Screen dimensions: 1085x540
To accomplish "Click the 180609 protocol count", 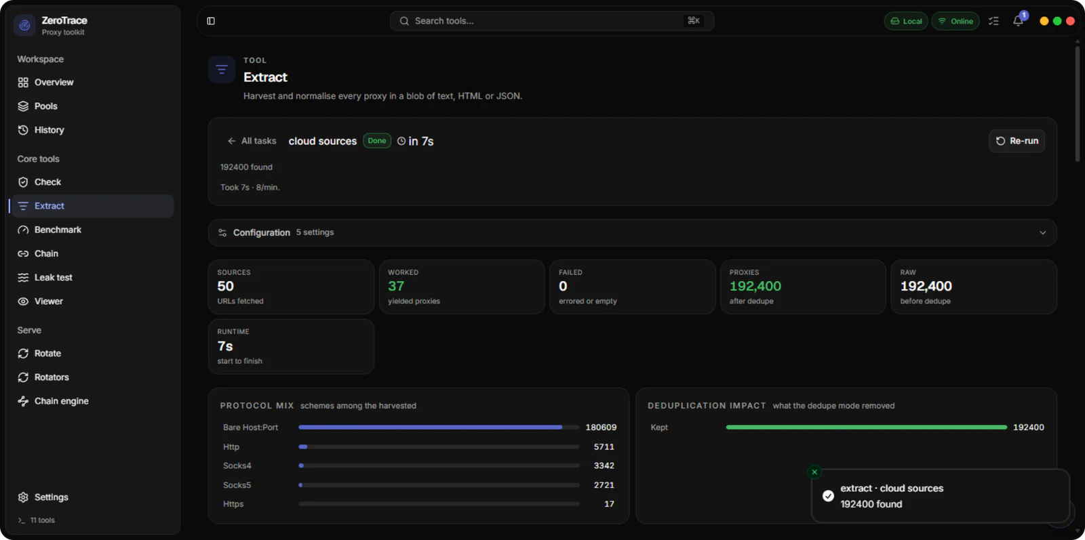I will 601,428.
